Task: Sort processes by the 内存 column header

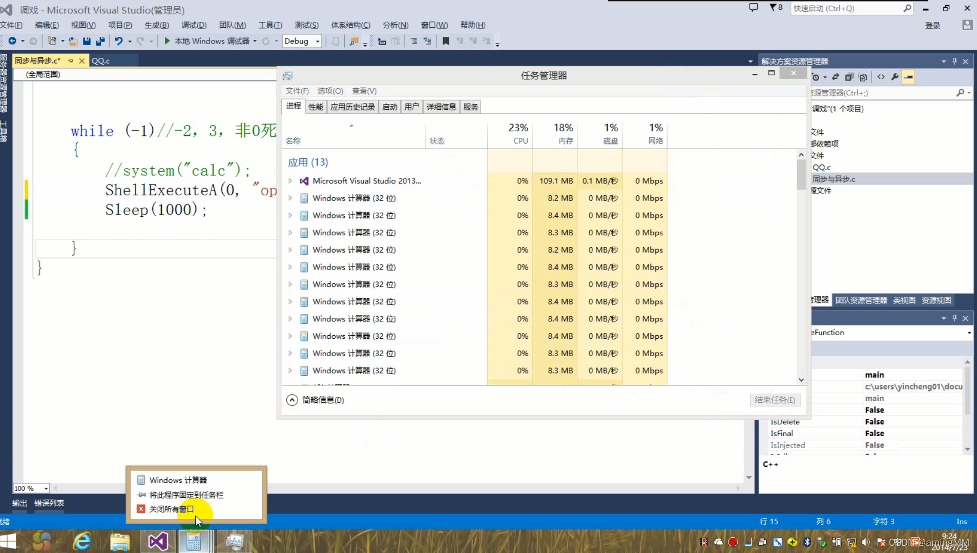Action: [x=555, y=134]
